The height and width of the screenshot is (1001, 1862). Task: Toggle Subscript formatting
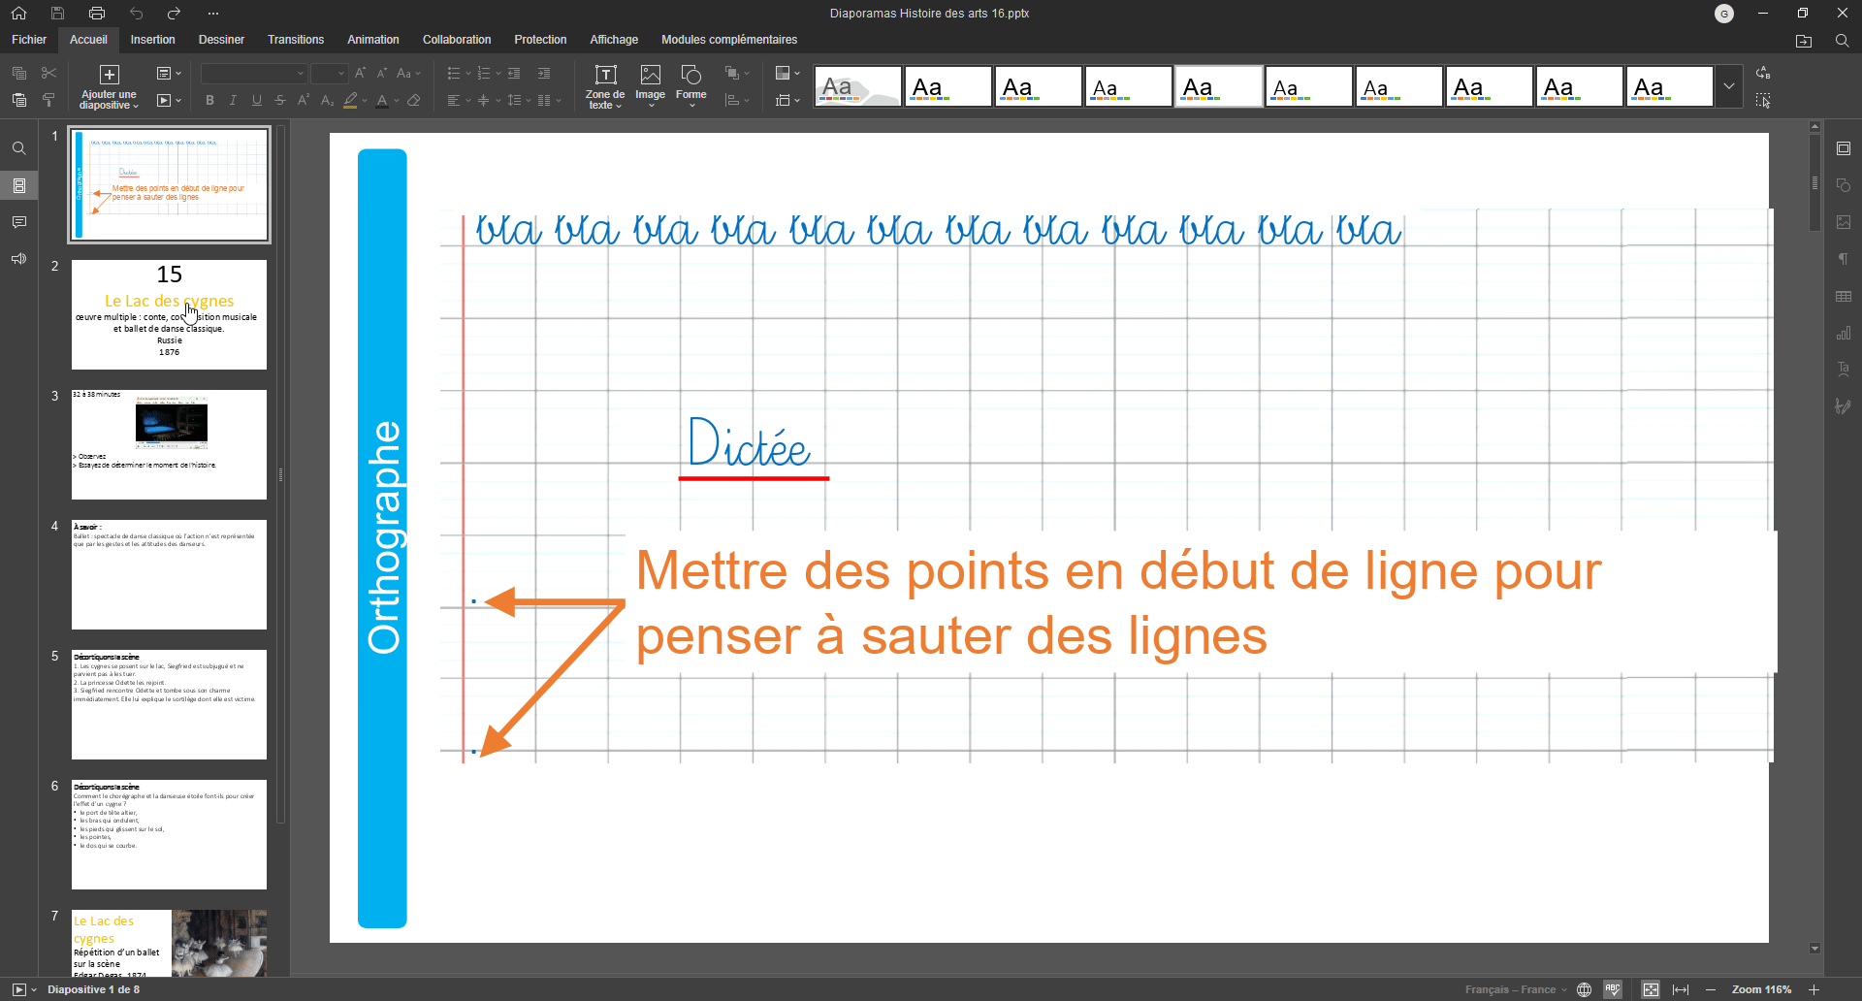pos(327,100)
